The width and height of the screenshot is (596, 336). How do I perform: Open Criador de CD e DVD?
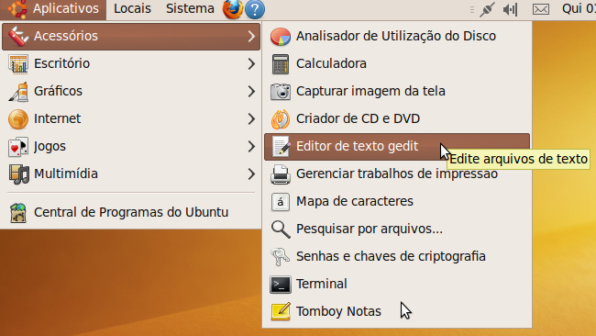pyautogui.click(x=397, y=118)
